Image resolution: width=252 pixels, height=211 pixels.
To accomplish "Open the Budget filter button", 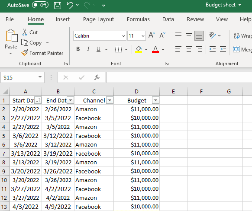I will (x=155, y=100).
